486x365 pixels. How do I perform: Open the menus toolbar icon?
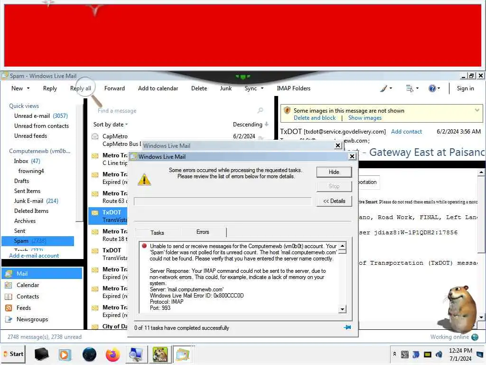coord(410,88)
